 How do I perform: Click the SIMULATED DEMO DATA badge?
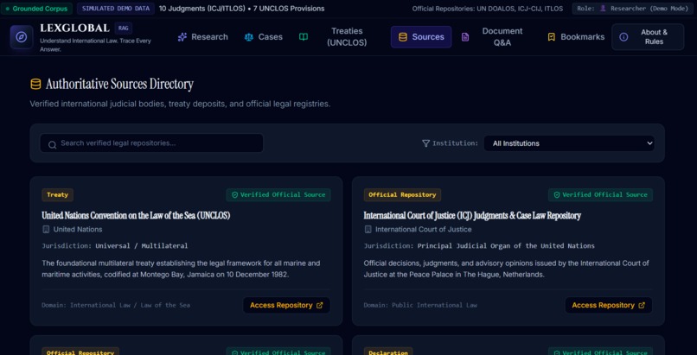[116, 9]
